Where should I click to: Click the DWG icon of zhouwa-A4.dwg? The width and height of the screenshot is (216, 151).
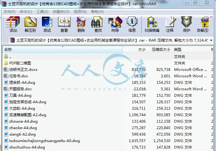tap(6, 121)
